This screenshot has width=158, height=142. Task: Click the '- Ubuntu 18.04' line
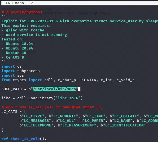17,44
